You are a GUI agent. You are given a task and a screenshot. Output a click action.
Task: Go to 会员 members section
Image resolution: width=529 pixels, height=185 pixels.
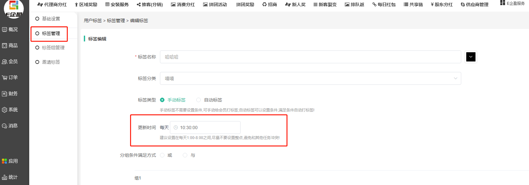click(x=4, y=62)
